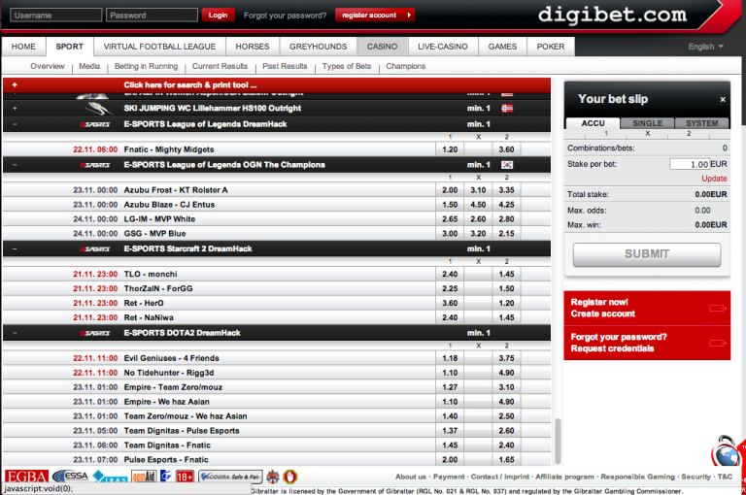
Task: Click the blue G4 logo in the footer
Action: click(x=165, y=476)
